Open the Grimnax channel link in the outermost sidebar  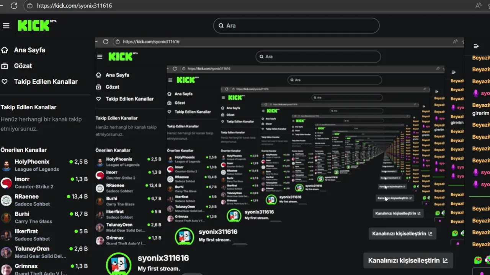point(26,266)
